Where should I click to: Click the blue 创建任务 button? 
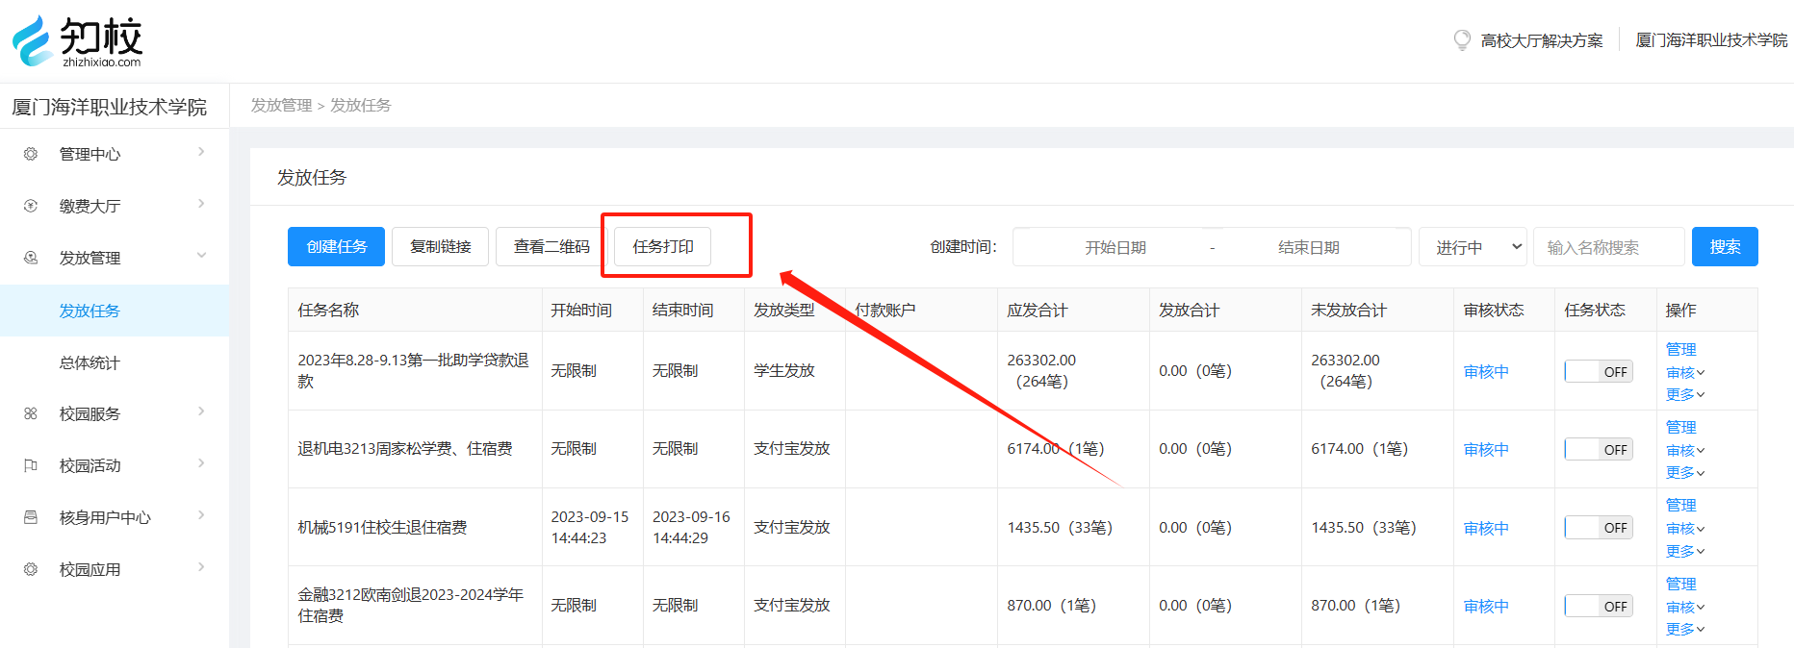(x=336, y=246)
